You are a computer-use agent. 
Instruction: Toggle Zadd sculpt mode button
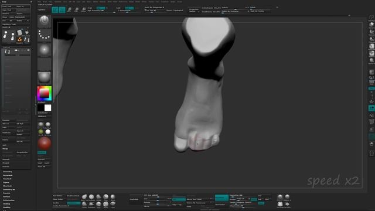129,8
